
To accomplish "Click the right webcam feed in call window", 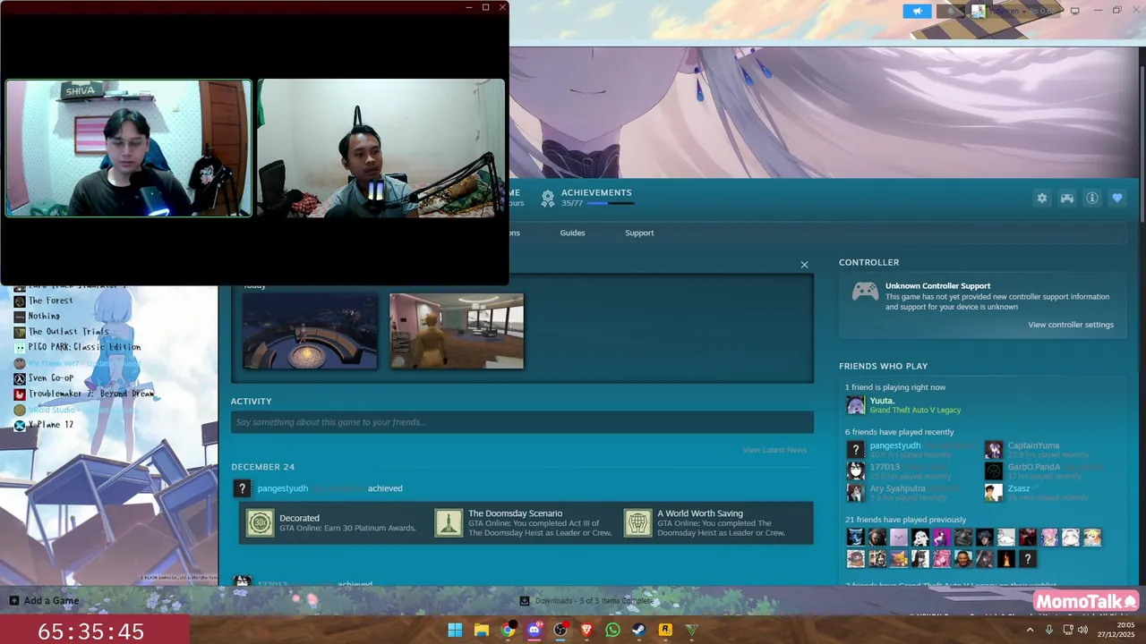I will point(381,148).
